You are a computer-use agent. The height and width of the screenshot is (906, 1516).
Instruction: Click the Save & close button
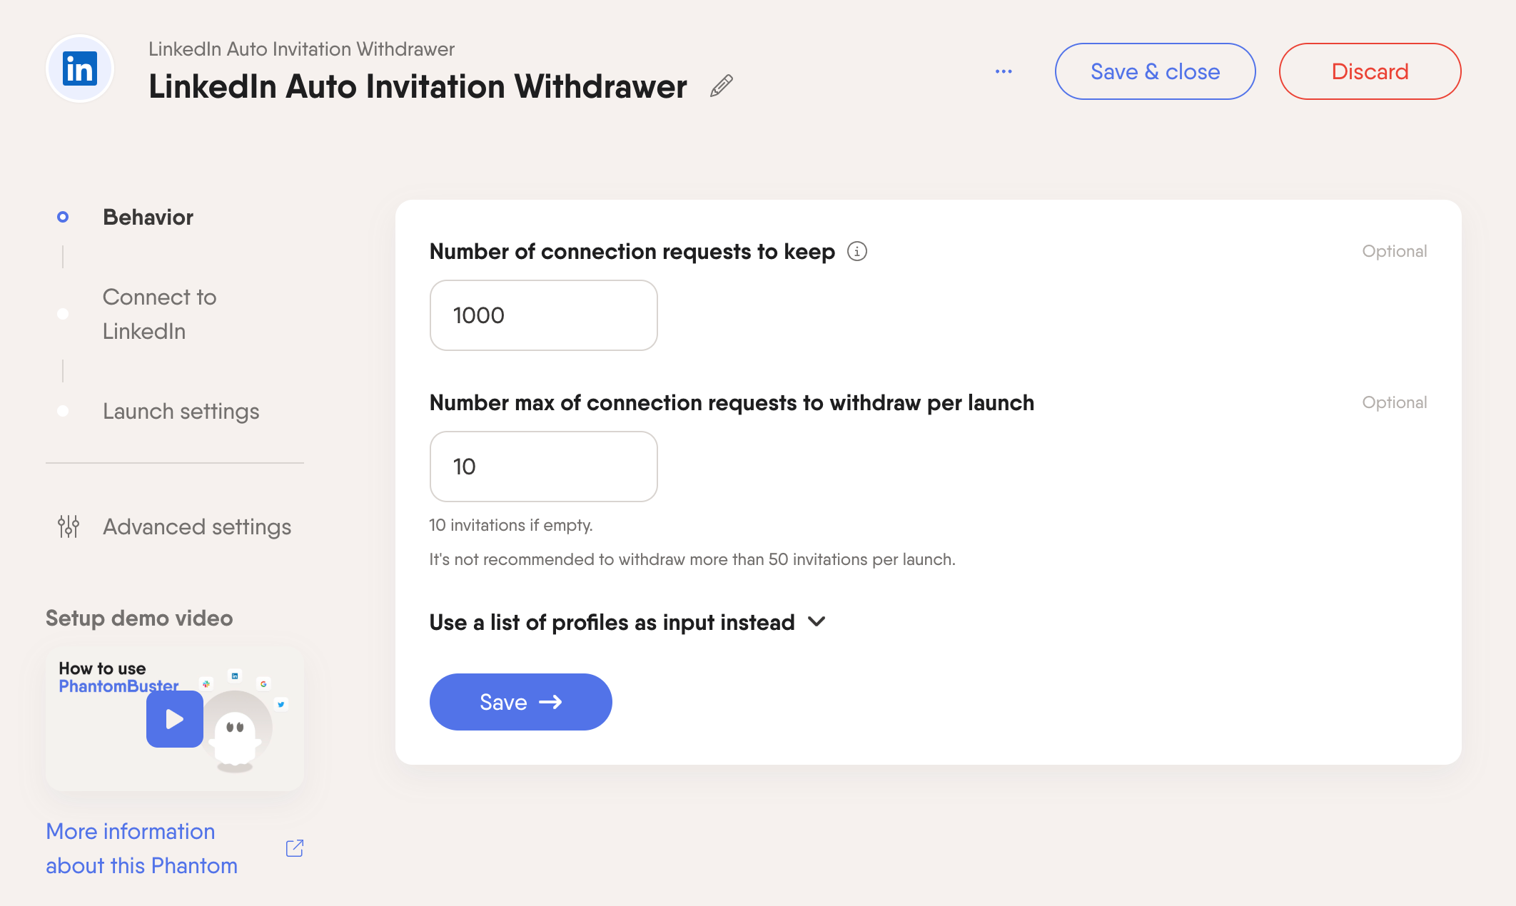(x=1155, y=71)
